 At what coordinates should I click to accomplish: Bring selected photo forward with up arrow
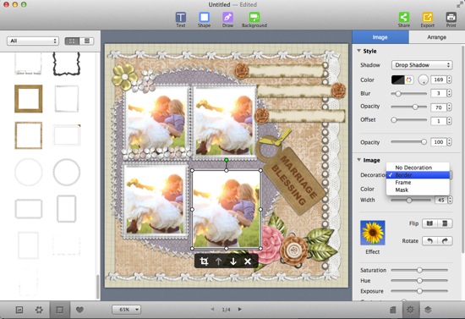[x=218, y=261]
